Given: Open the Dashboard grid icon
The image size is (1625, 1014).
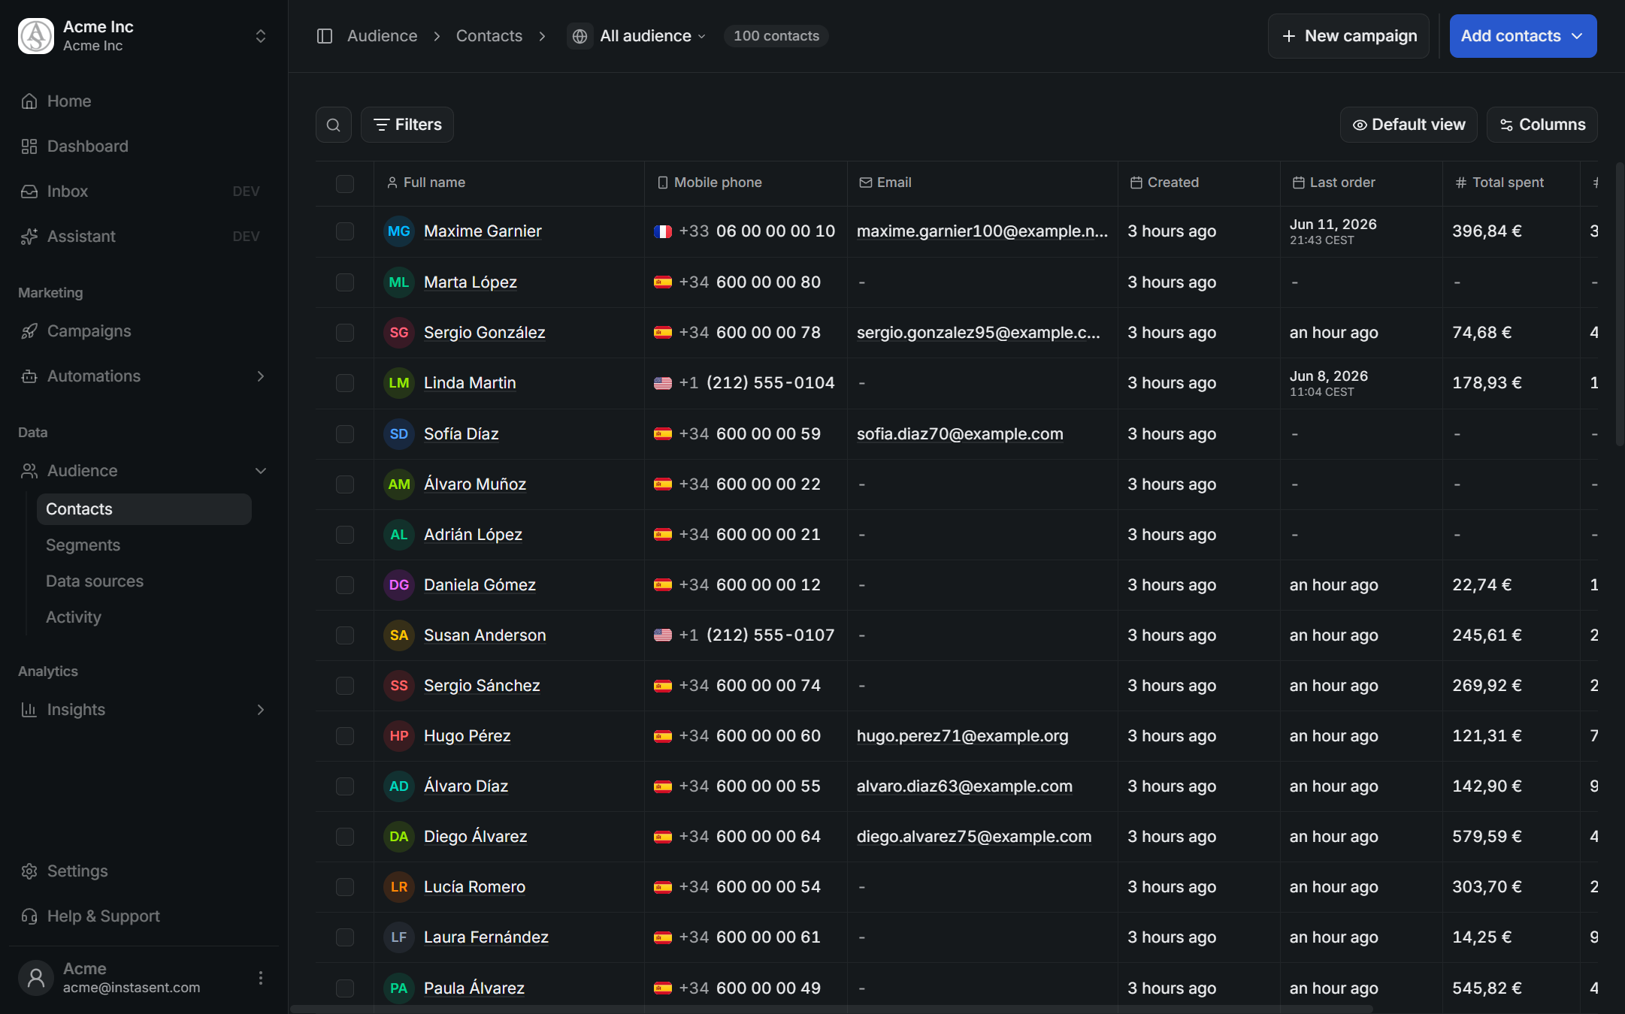Looking at the screenshot, I should coord(29,146).
